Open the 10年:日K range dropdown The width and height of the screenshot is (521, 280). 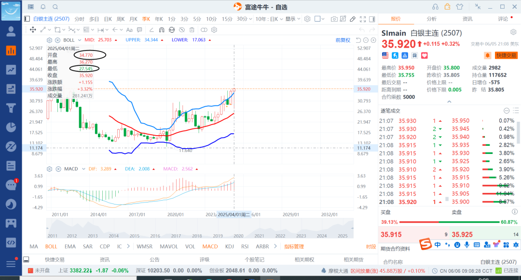(269, 19)
